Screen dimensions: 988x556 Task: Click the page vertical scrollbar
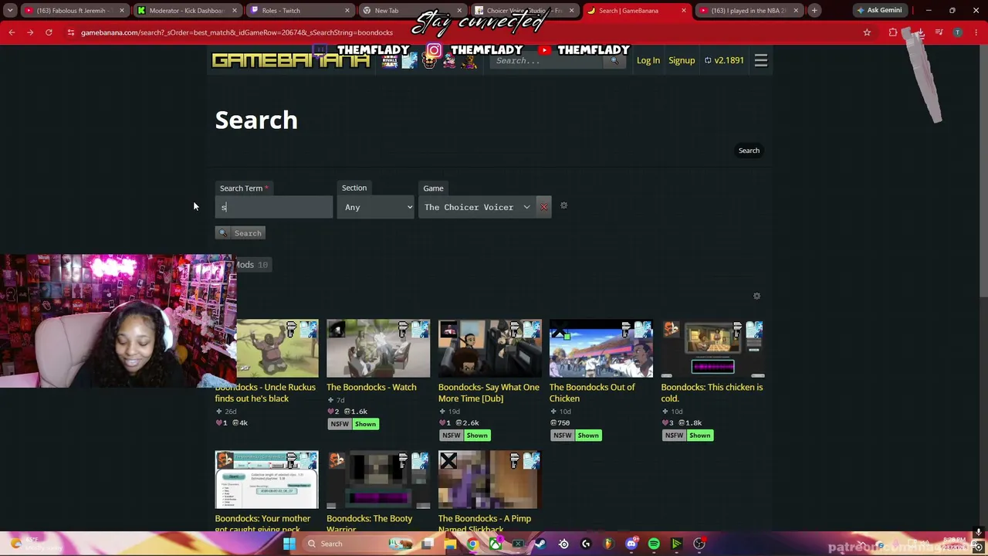coord(983,170)
